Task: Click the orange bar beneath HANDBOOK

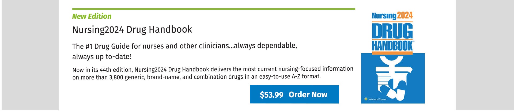Action: coord(392,53)
